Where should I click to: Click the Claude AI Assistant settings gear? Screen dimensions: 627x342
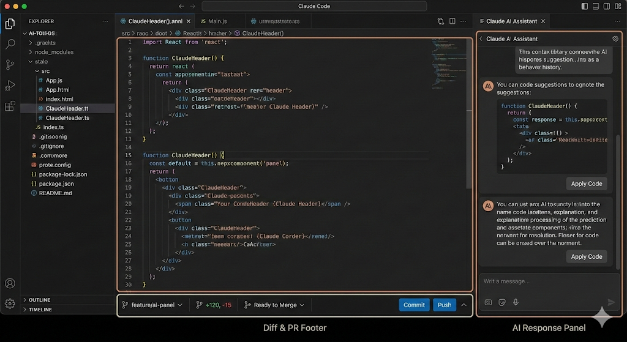tap(615, 39)
